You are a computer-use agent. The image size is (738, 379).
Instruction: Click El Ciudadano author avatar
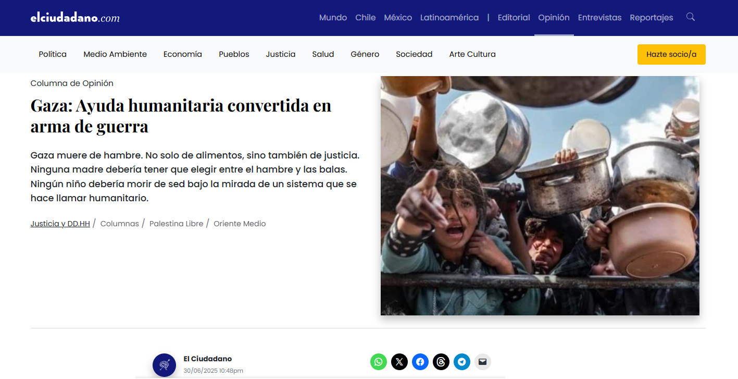coord(164,365)
